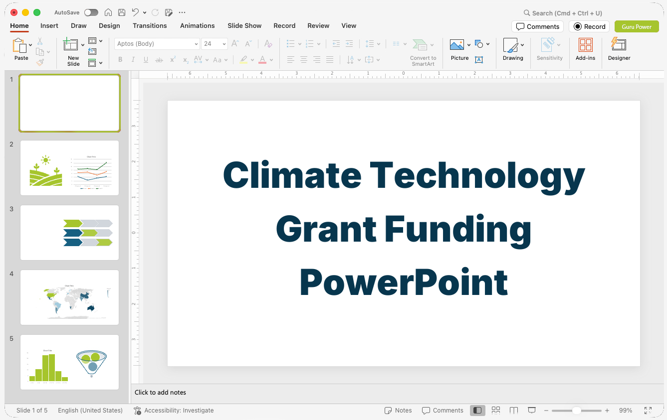667x420 pixels.
Task: Switch to Slide Sorter view
Action: pos(496,411)
